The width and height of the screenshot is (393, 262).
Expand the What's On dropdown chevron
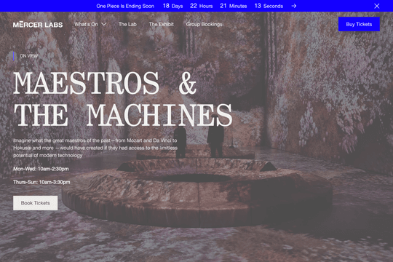104,24
